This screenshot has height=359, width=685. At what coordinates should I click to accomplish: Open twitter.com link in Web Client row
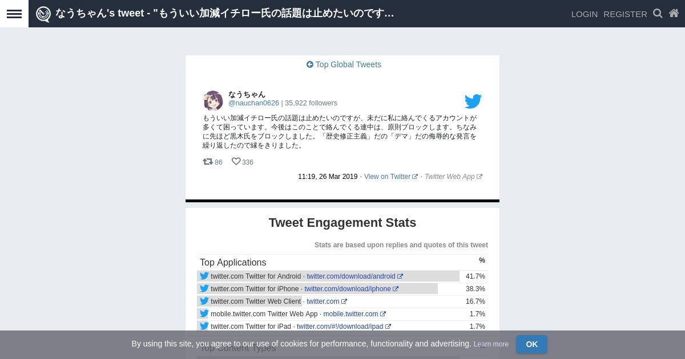327,301
